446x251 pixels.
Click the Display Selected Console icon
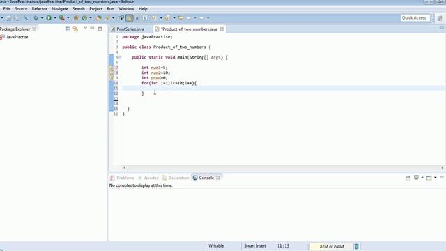(416, 178)
